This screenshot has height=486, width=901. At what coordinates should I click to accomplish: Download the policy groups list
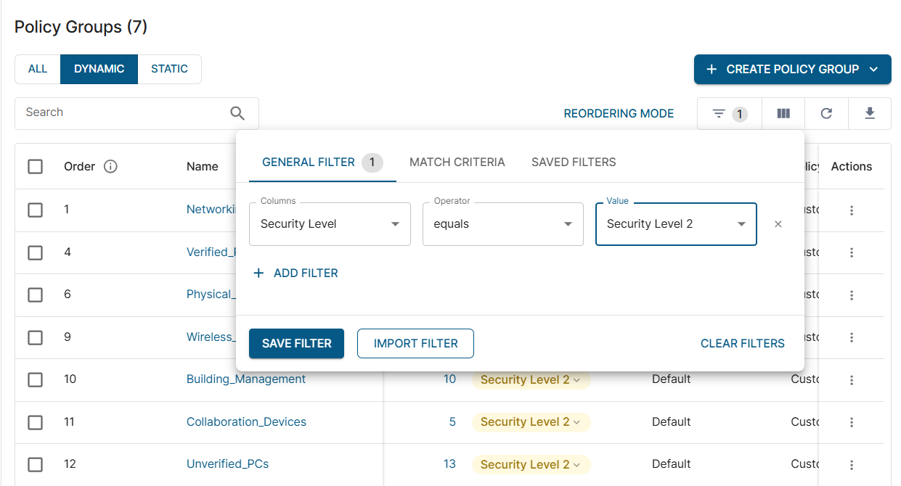[x=870, y=114]
